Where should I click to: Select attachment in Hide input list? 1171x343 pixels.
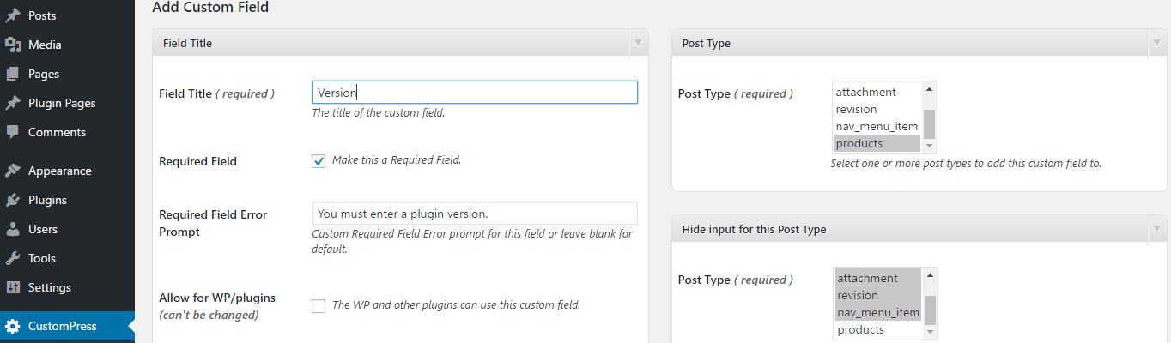pos(877,278)
